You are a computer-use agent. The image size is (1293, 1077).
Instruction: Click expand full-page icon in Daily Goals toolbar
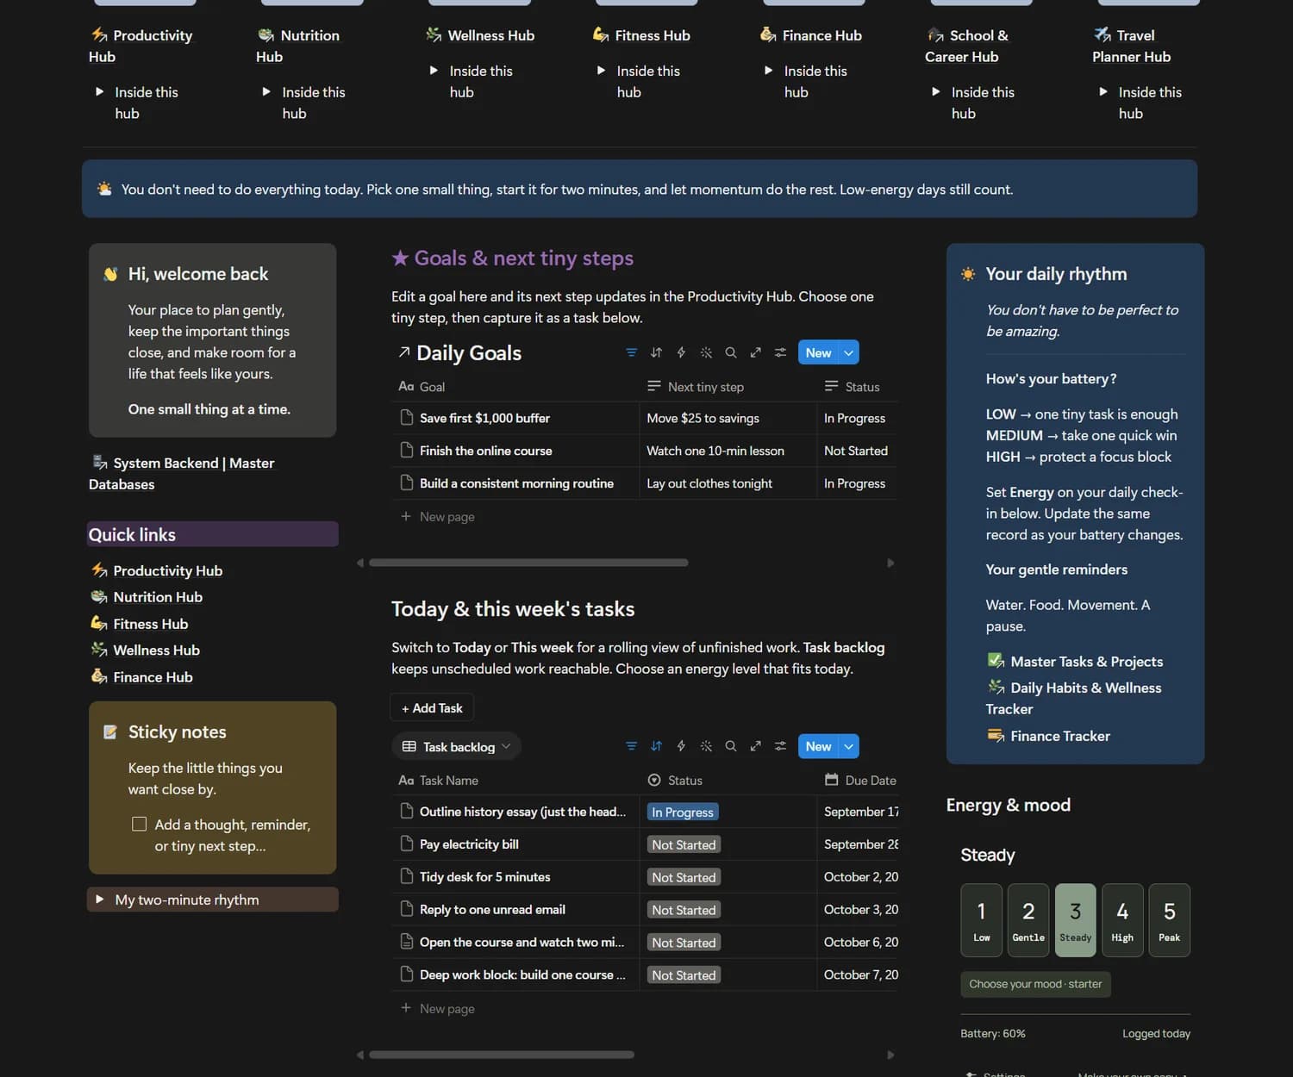coord(755,352)
